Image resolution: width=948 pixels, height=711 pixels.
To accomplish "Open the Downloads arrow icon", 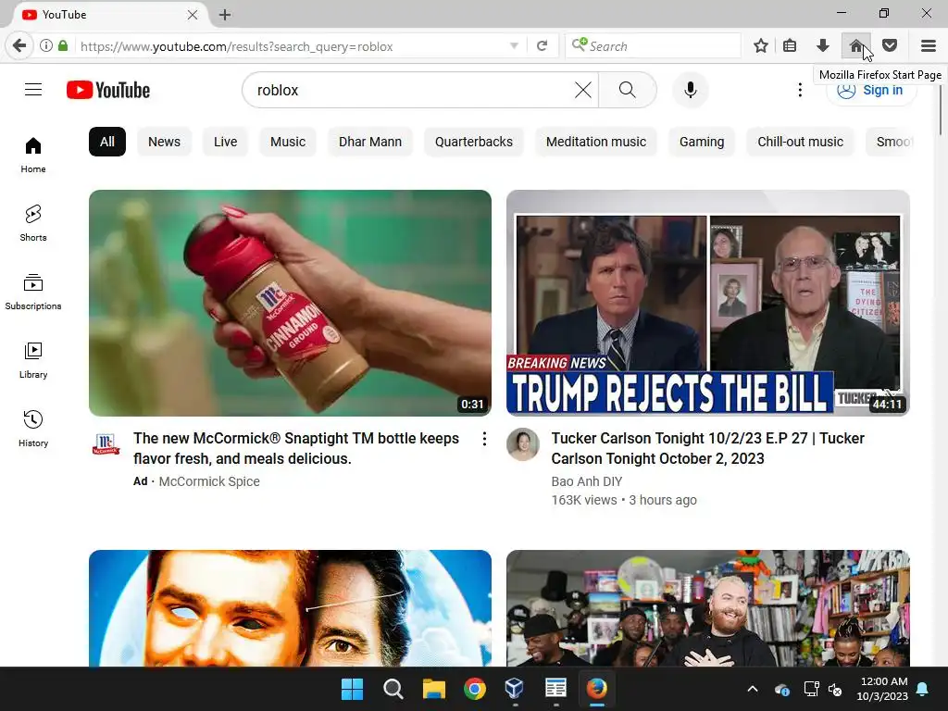I will click(823, 46).
